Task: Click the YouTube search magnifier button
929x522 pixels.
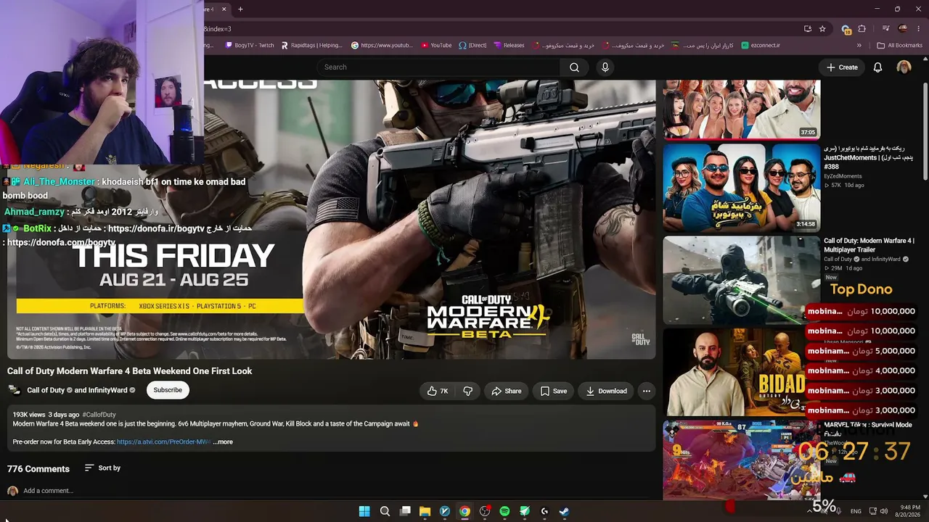Action: click(574, 67)
